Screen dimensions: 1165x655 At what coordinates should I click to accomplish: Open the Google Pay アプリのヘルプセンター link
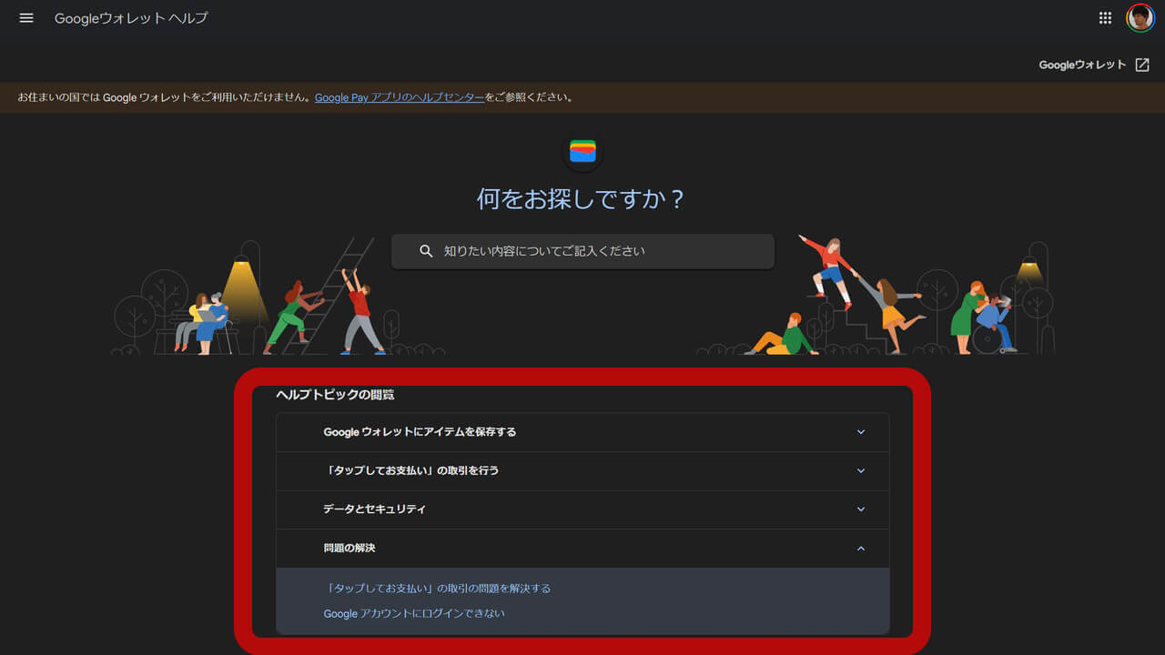tap(399, 97)
